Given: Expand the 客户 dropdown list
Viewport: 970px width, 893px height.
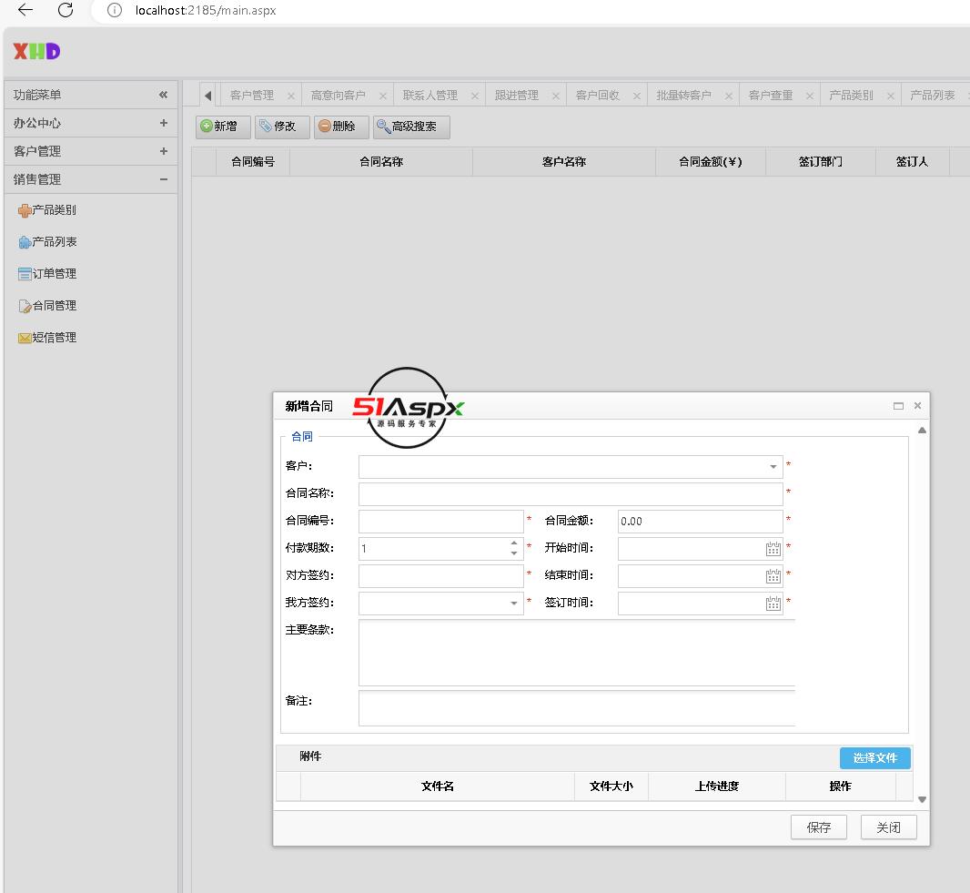Looking at the screenshot, I should (773, 467).
